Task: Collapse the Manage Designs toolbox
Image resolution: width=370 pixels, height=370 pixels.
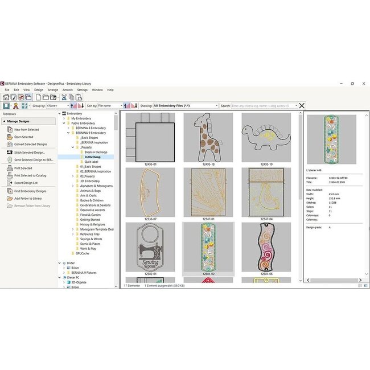Action: click(x=4, y=121)
